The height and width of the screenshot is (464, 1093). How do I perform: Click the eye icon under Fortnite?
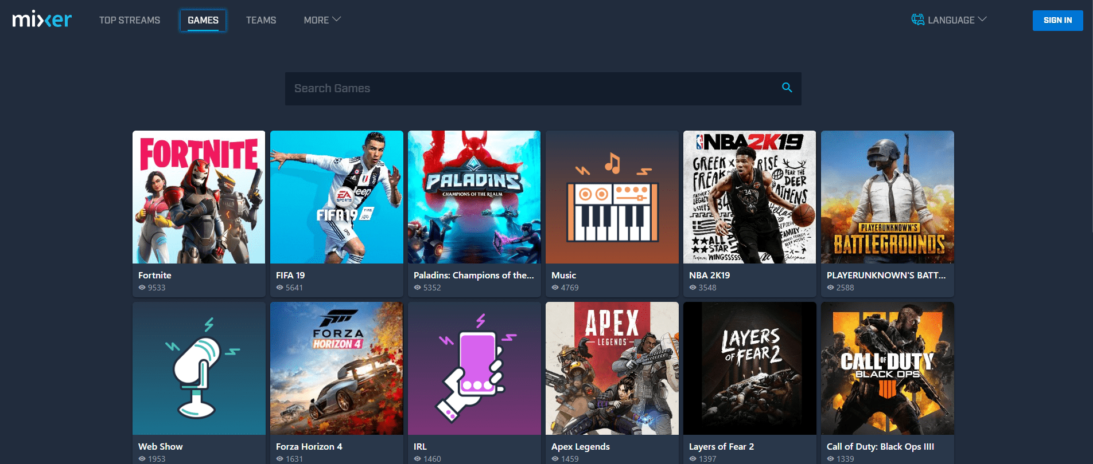(x=142, y=288)
